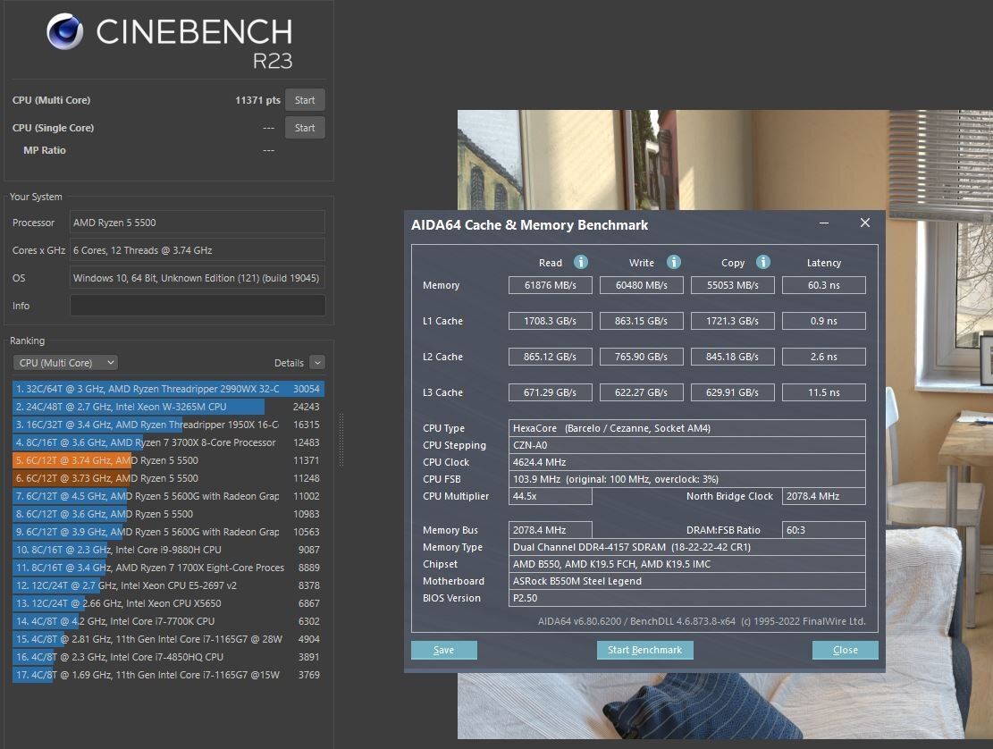
Task: Select ranking row 11 Ryzen 7 1700X
Action: point(168,568)
